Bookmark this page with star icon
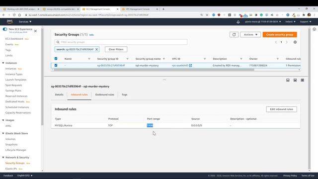 (207, 15)
